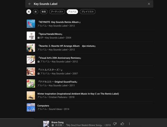Click 'Cristian Paduraru' under Winter Inspiration
Image resolution: width=167 pixels, height=127 pixels.
coord(58,97)
